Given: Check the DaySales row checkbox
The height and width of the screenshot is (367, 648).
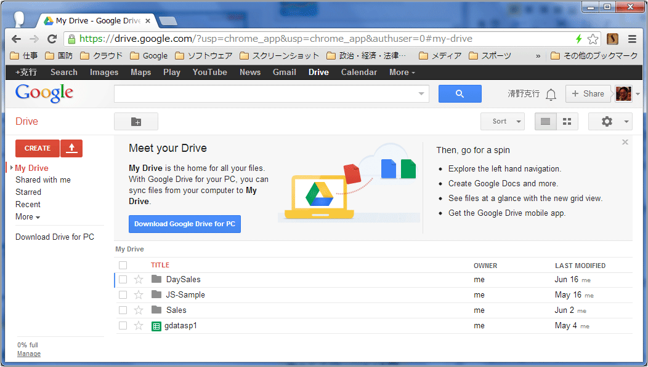Looking at the screenshot, I should click(x=123, y=280).
